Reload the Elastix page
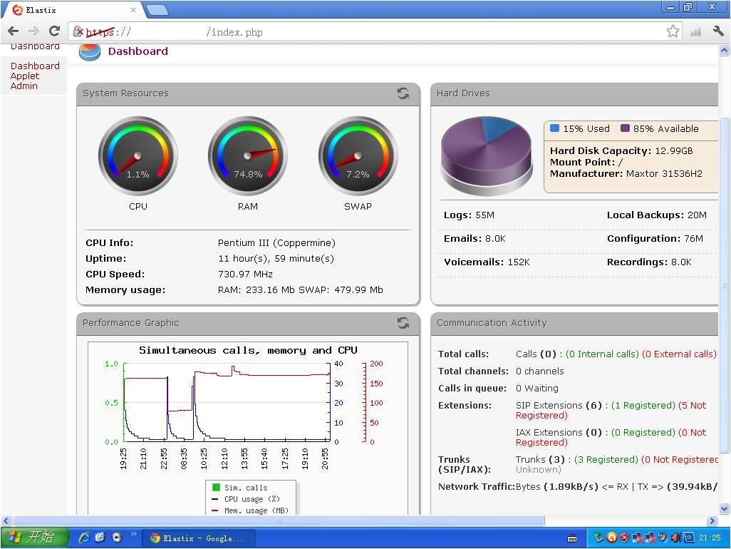This screenshot has width=731, height=549. [54, 31]
